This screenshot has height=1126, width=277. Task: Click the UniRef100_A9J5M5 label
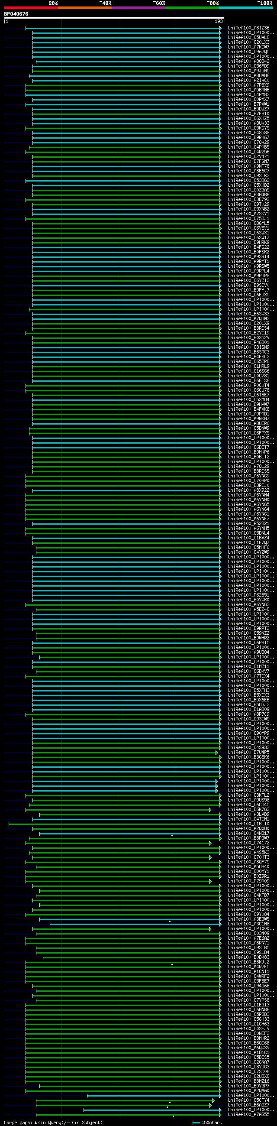pyautogui.click(x=248, y=71)
